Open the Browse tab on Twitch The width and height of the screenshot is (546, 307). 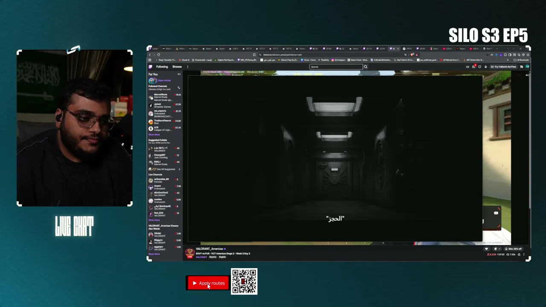point(177,67)
